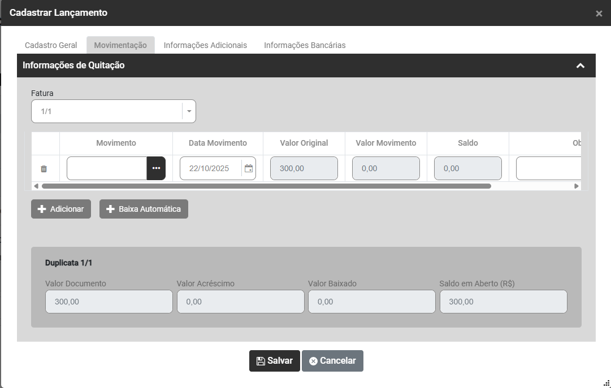Click the Saldo em Aberto field
Viewport: 611px width, 388px height.
[x=503, y=302]
